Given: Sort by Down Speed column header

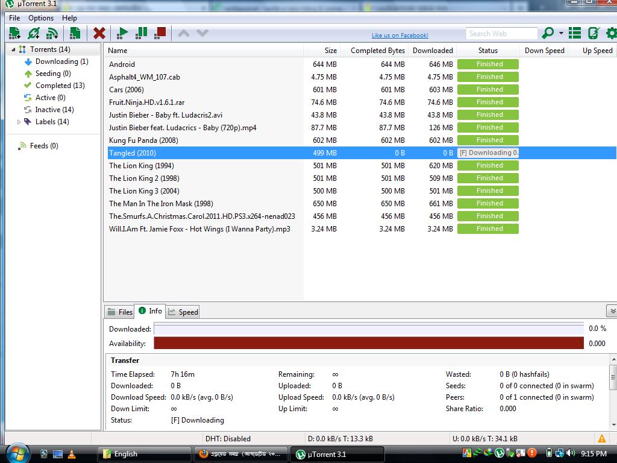Looking at the screenshot, I should click(x=544, y=51).
